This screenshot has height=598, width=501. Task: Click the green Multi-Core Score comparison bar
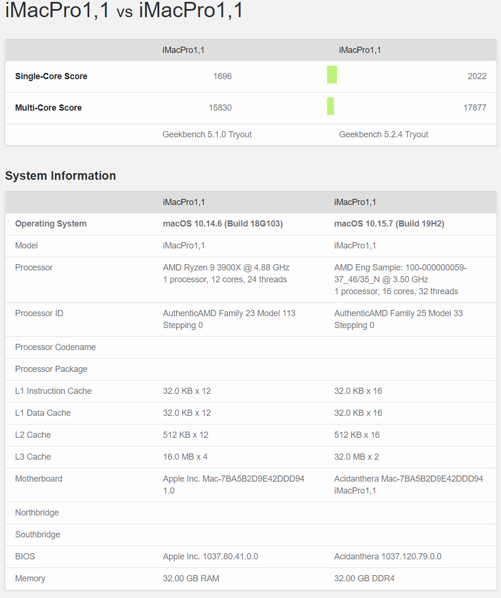pos(330,106)
